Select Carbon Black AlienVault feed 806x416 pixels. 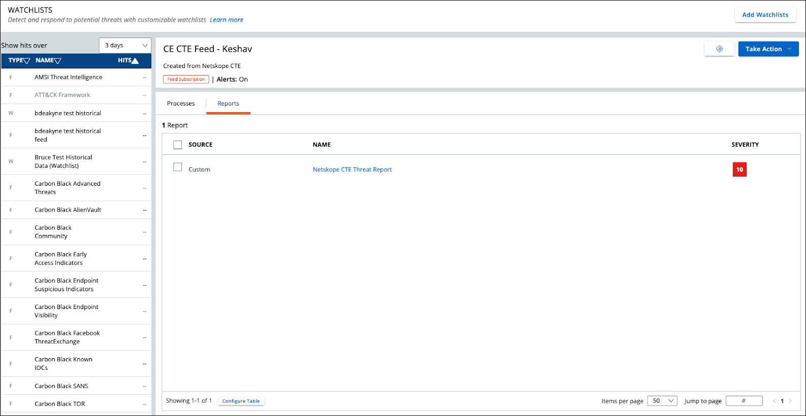(x=76, y=210)
